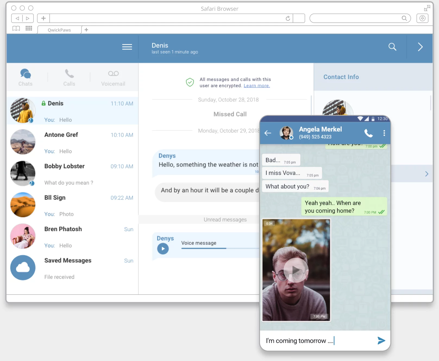Viewport: 439px width, 361px height.
Task: Click Antone Gref's avatar picture
Action: [23, 142]
